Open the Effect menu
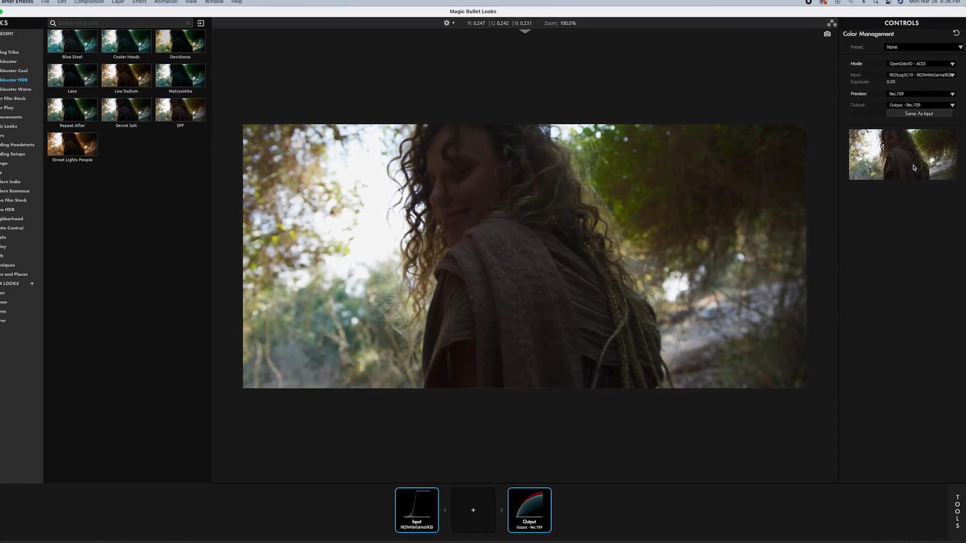Image resolution: width=966 pixels, height=543 pixels. (139, 2)
